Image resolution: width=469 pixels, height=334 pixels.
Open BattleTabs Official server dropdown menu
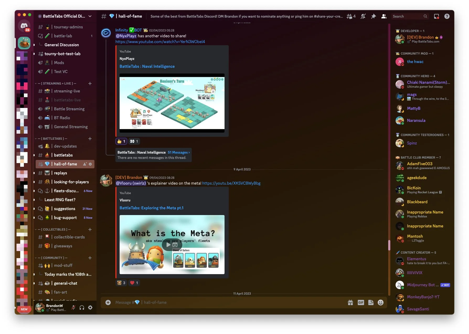[x=65, y=16]
